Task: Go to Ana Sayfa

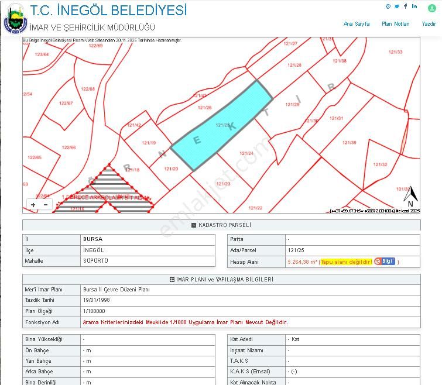Action: coord(356,24)
